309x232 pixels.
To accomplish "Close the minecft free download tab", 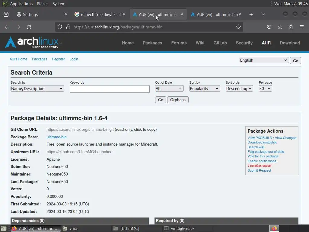I will click(124, 14).
